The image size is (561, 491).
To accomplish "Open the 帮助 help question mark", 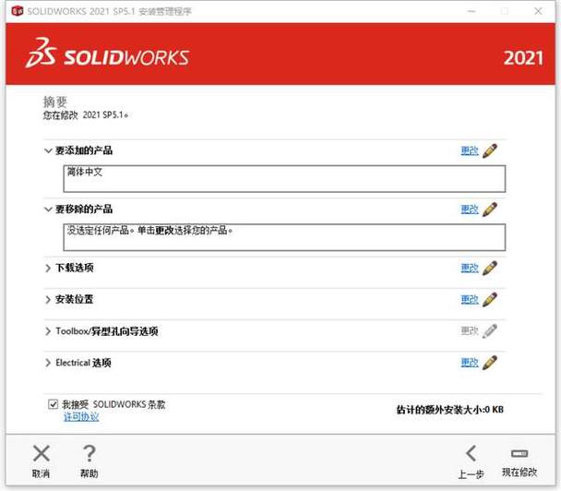I will pyautogui.click(x=90, y=453).
